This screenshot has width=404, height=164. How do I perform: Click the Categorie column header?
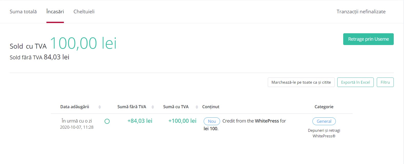324,107
